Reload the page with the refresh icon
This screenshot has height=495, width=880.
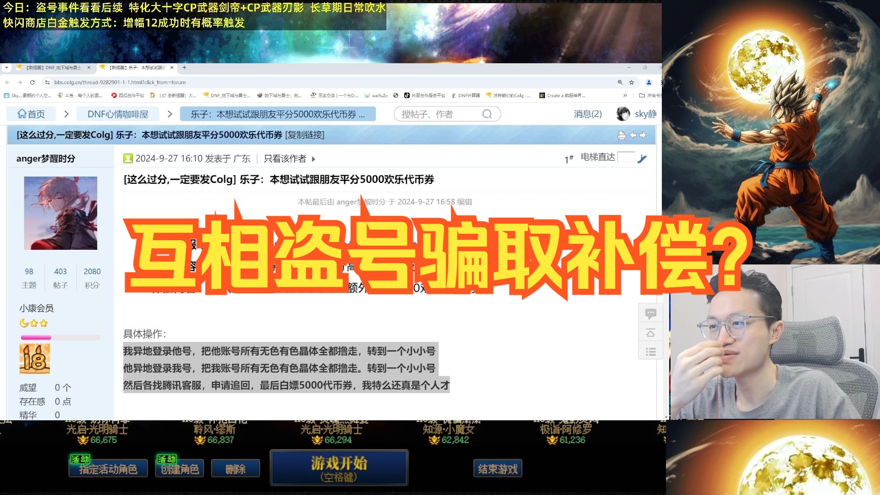tap(33, 82)
